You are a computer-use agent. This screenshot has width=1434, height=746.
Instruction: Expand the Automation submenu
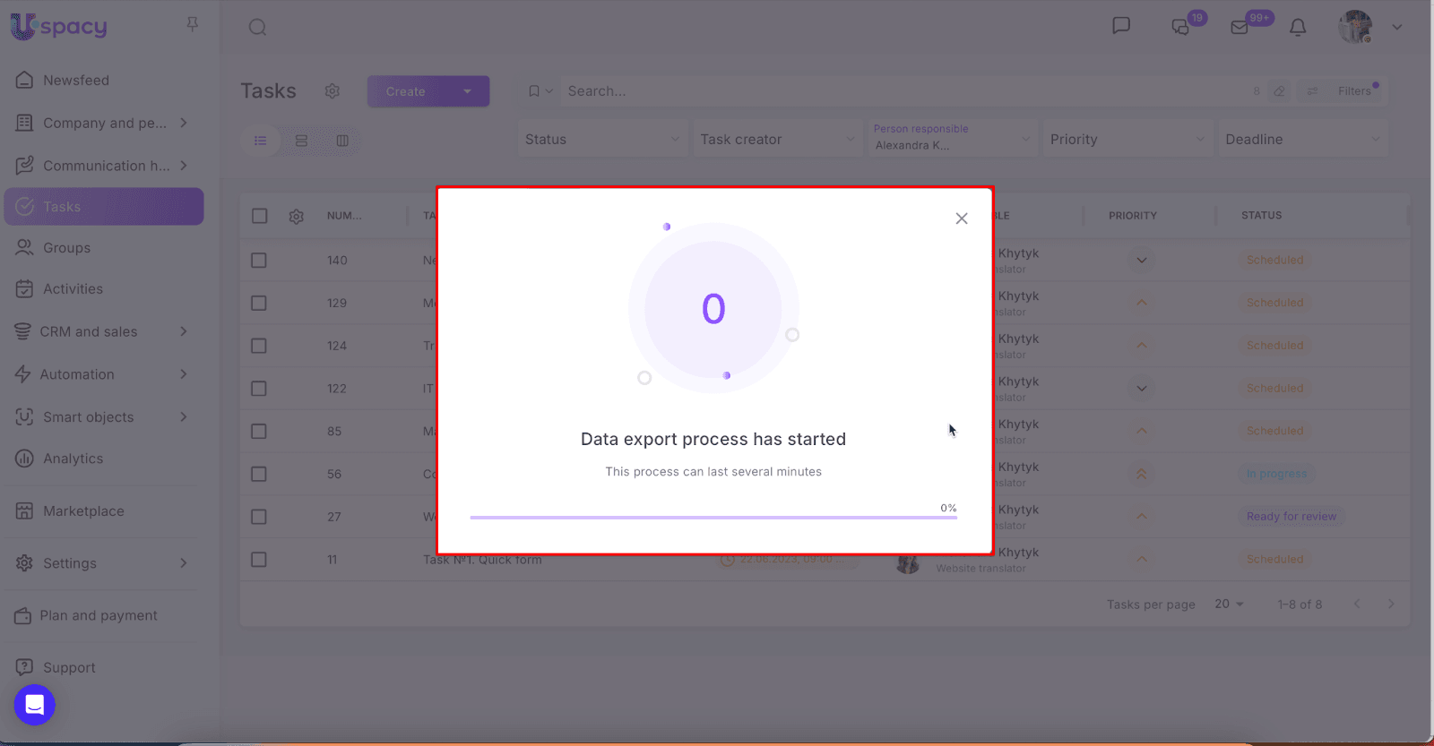tap(184, 374)
